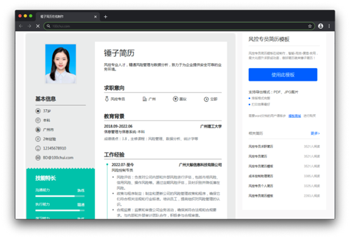The height and width of the screenshot is (239, 350).
Task: Open the 模板商城 link
Action: [x=294, y=116]
